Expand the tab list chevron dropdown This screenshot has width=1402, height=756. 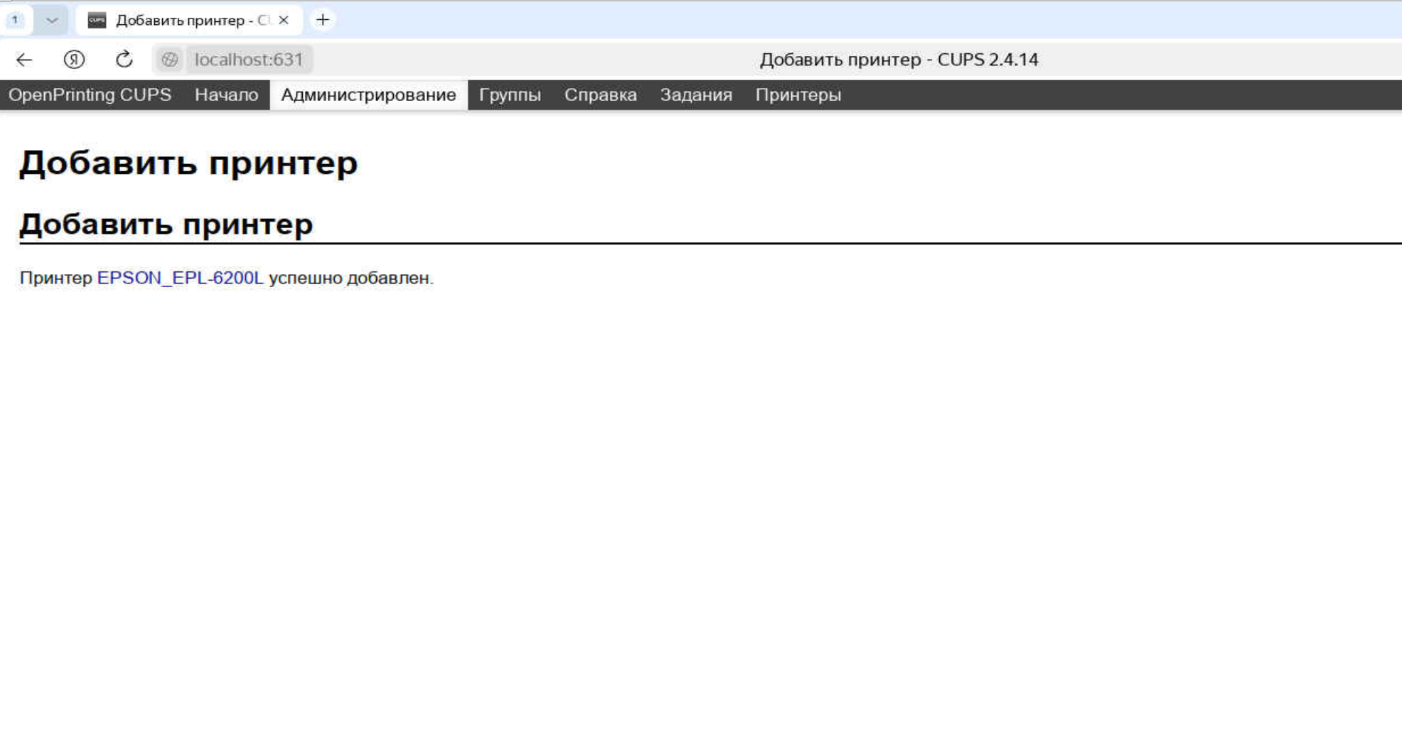(51, 20)
